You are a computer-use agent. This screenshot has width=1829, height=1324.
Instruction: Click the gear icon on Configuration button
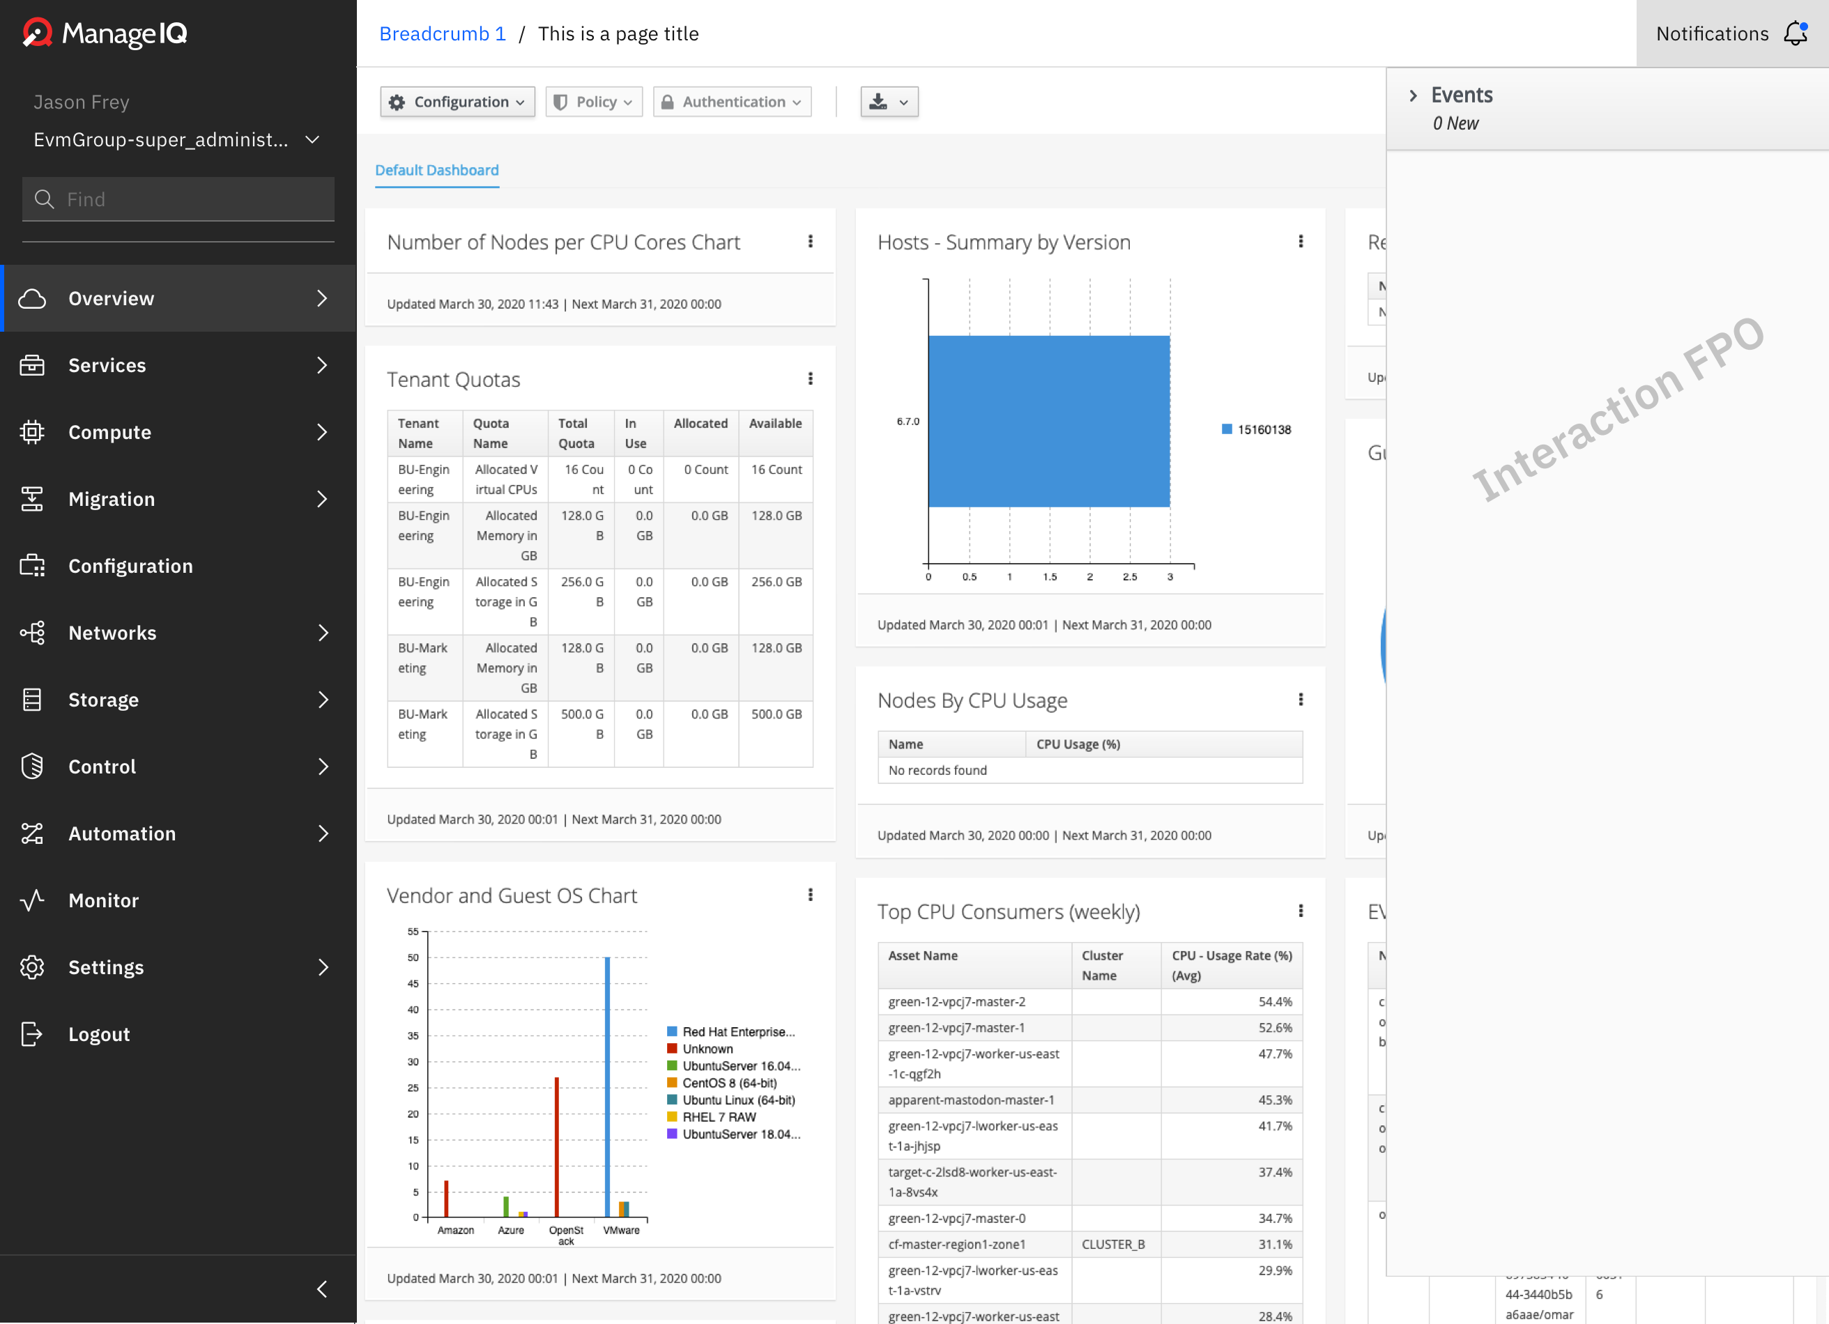397,102
